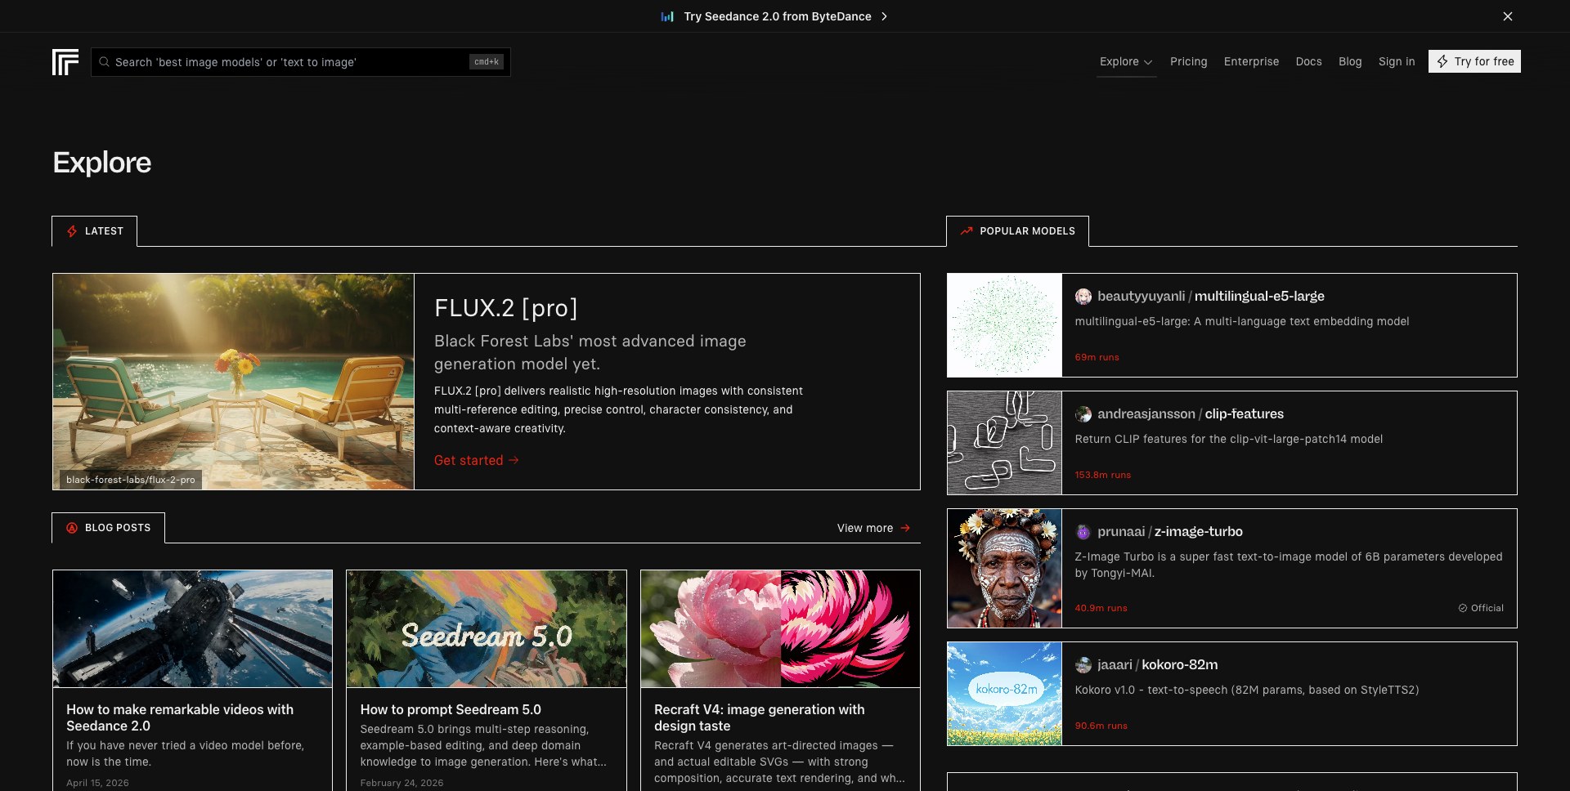Viewport: 1570px width, 791px height.
Task: Click the beautyyuyanli avatar icon
Action: pos(1083,297)
